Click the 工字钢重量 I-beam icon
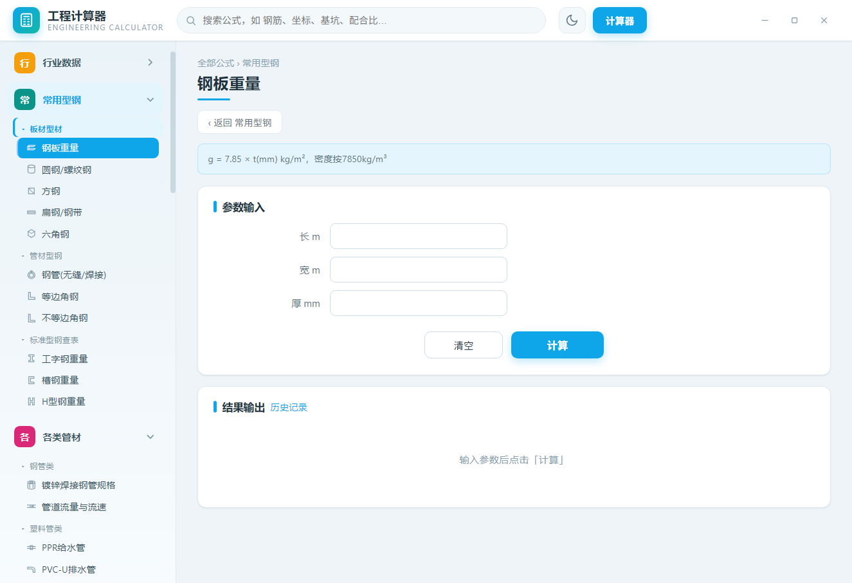This screenshot has height=583, width=852. point(32,359)
